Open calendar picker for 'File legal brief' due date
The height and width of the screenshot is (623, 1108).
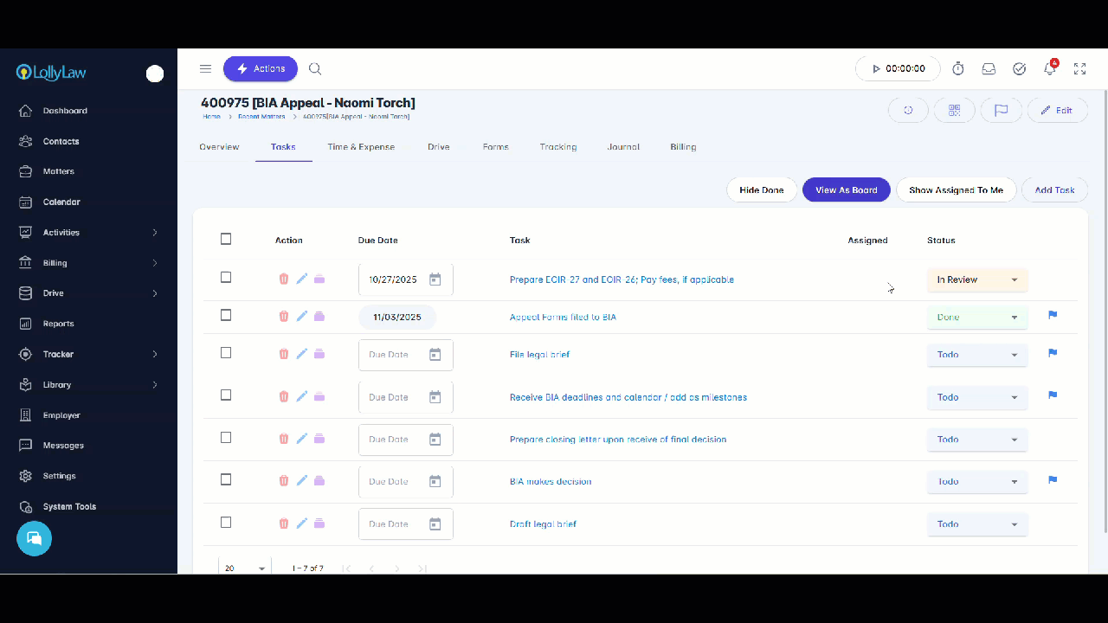pos(435,355)
